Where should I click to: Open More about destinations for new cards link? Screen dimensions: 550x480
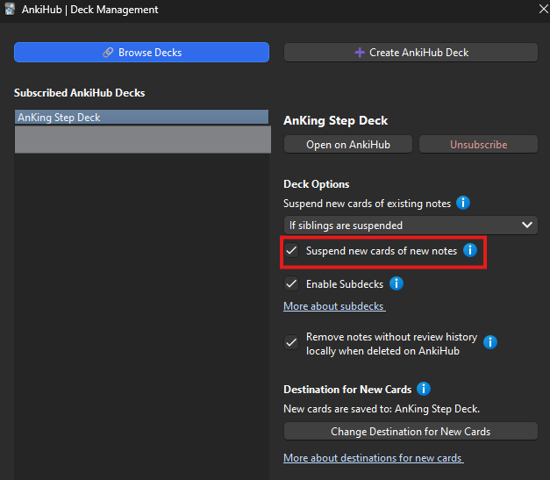coord(373,458)
